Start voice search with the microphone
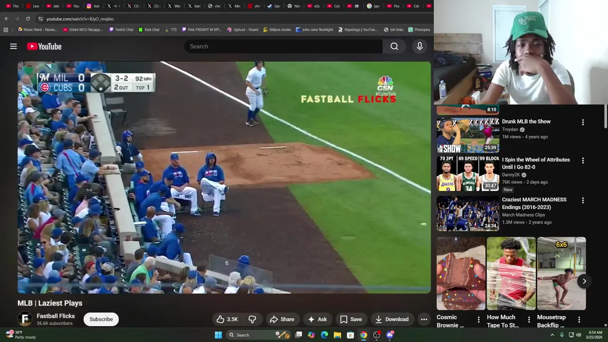Image resolution: width=608 pixels, height=342 pixels. (x=419, y=46)
